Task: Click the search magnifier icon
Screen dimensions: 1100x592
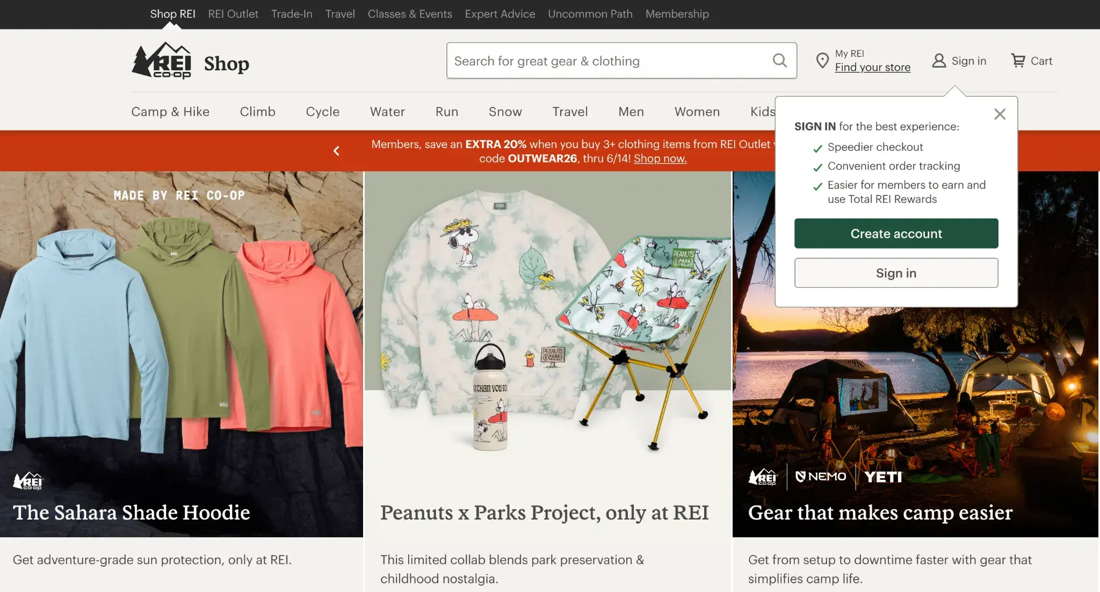Action: pyautogui.click(x=779, y=61)
